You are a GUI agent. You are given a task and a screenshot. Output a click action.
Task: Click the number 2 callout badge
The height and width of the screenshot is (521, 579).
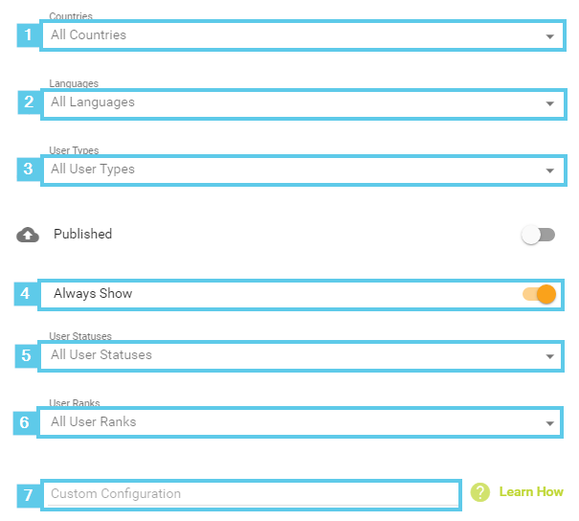coord(29,102)
